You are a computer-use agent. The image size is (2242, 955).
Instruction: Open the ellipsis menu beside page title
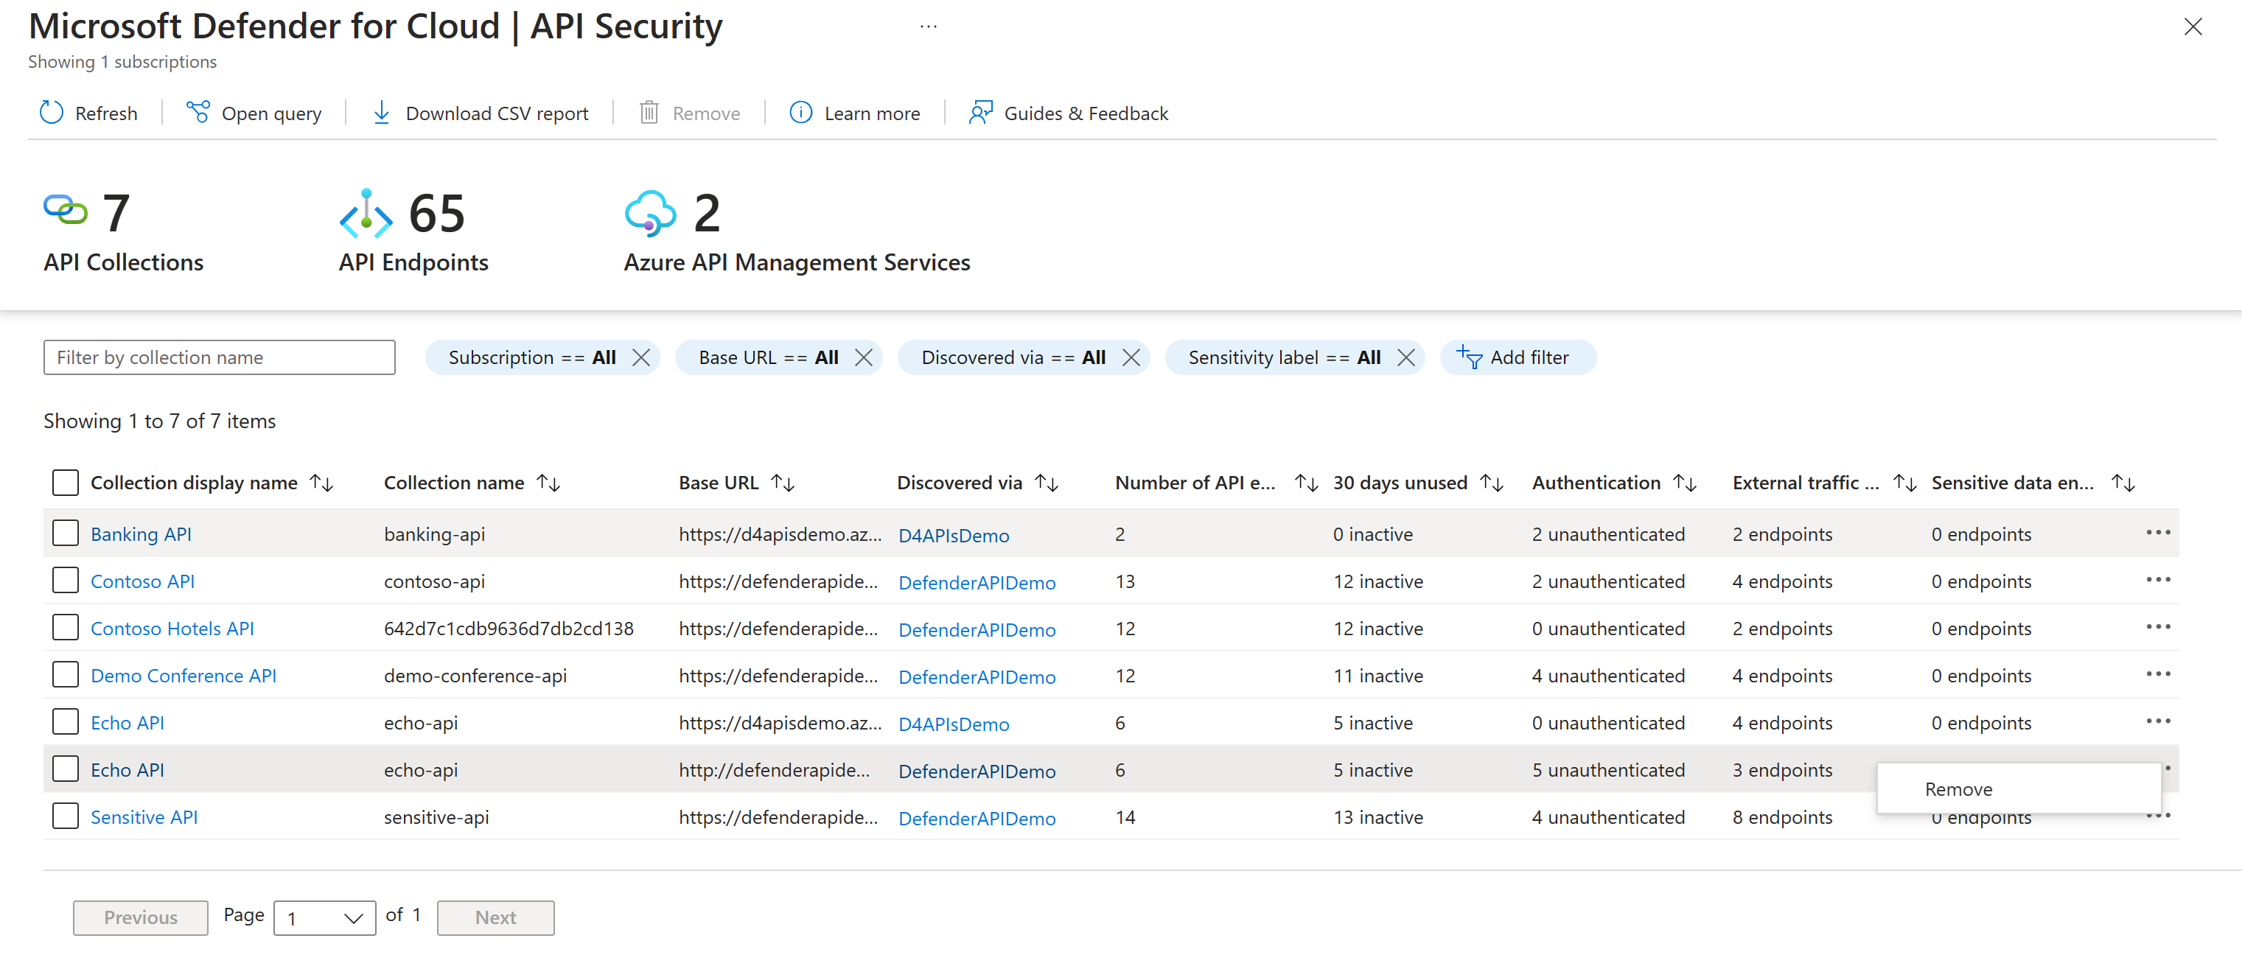coord(929,26)
